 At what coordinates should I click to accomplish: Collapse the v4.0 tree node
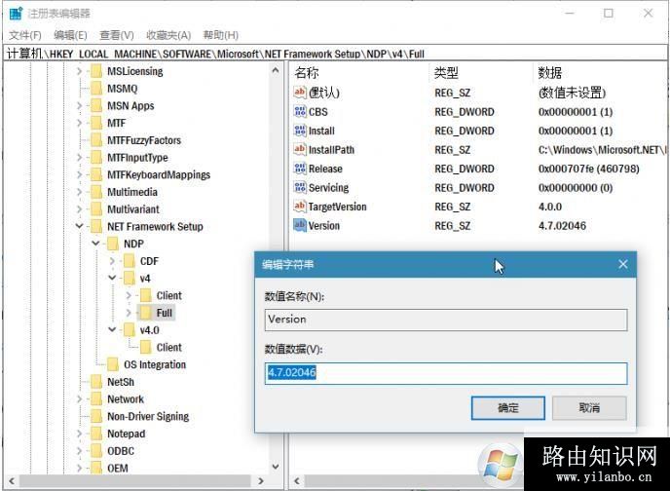(112, 330)
